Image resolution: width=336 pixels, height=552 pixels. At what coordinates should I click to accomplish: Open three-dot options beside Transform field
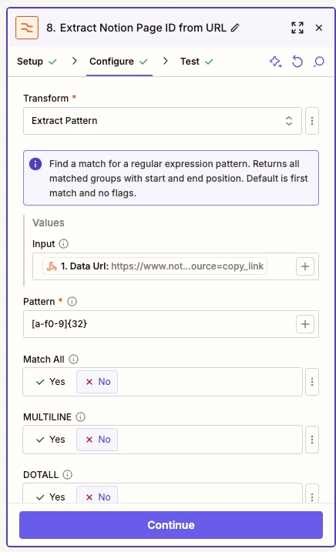pos(312,121)
